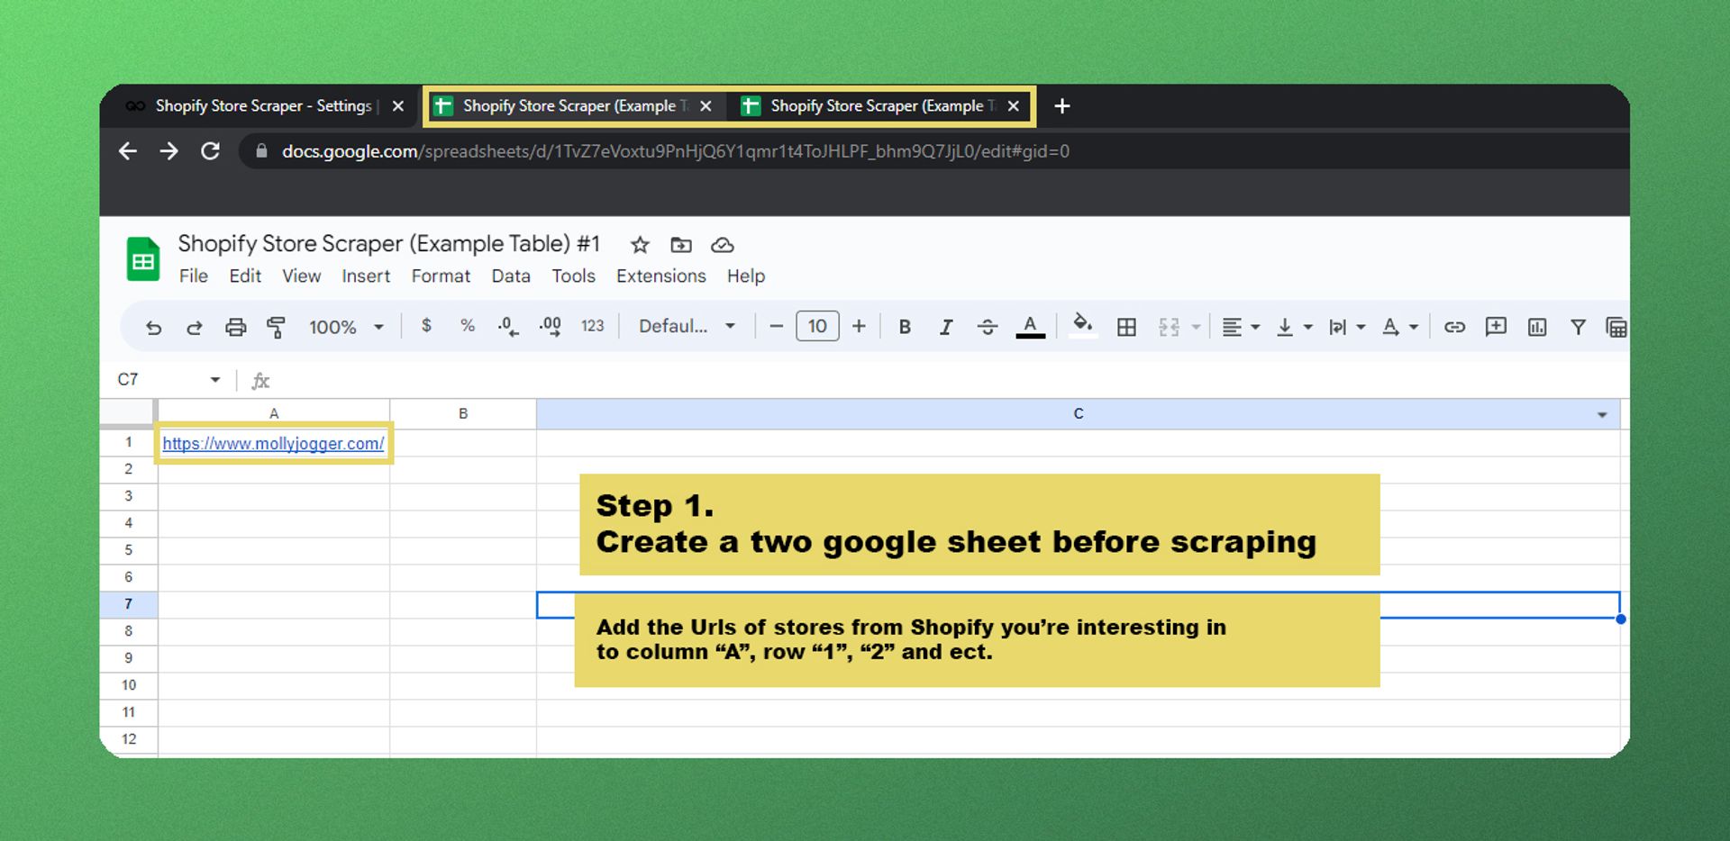The image size is (1730, 841).
Task: Star the spreadsheet document
Action: pos(640,245)
